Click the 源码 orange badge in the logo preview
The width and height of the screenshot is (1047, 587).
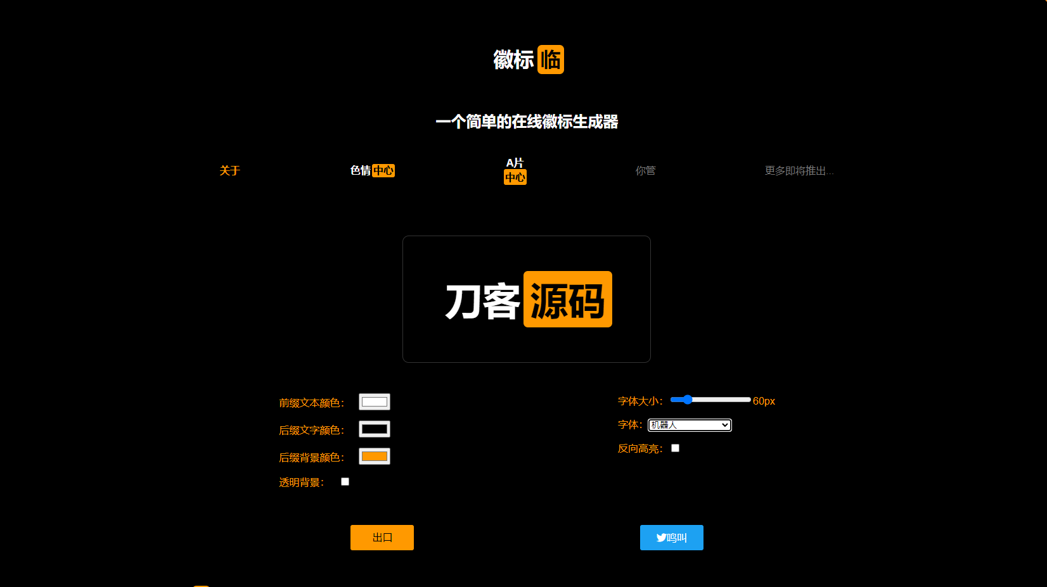567,299
